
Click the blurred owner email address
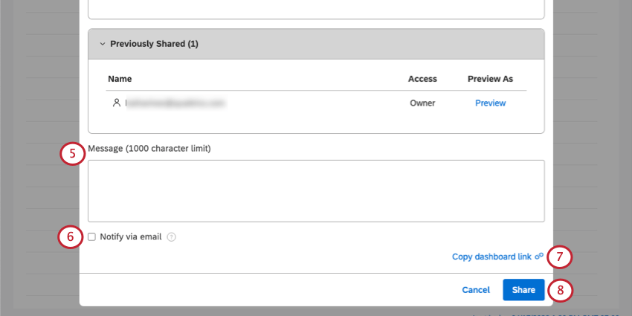tap(175, 103)
